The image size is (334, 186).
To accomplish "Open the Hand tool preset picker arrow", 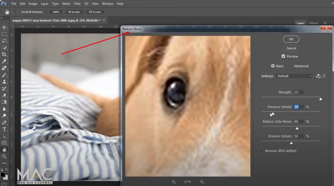I will pyautogui.click(x=12, y=12).
